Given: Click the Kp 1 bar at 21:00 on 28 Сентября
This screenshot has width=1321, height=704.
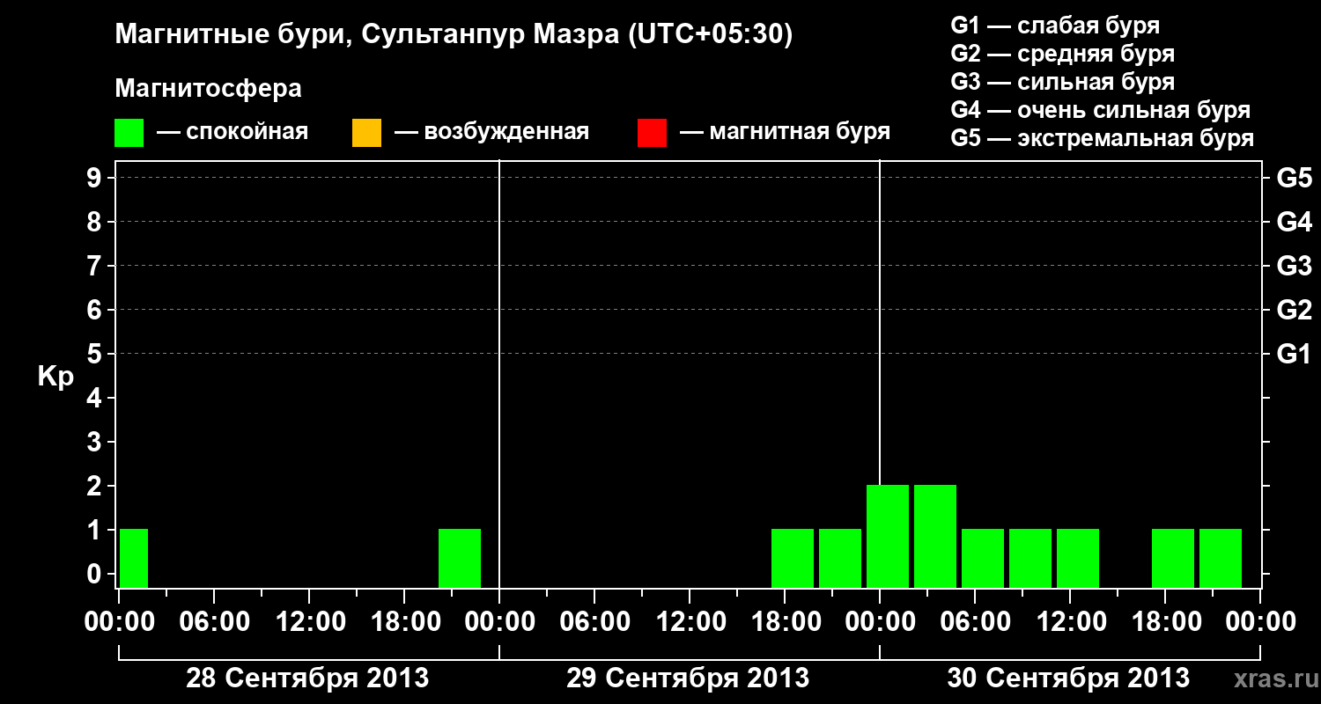Looking at the screenshot, I should pyautogui.click(x=460, y=558).
